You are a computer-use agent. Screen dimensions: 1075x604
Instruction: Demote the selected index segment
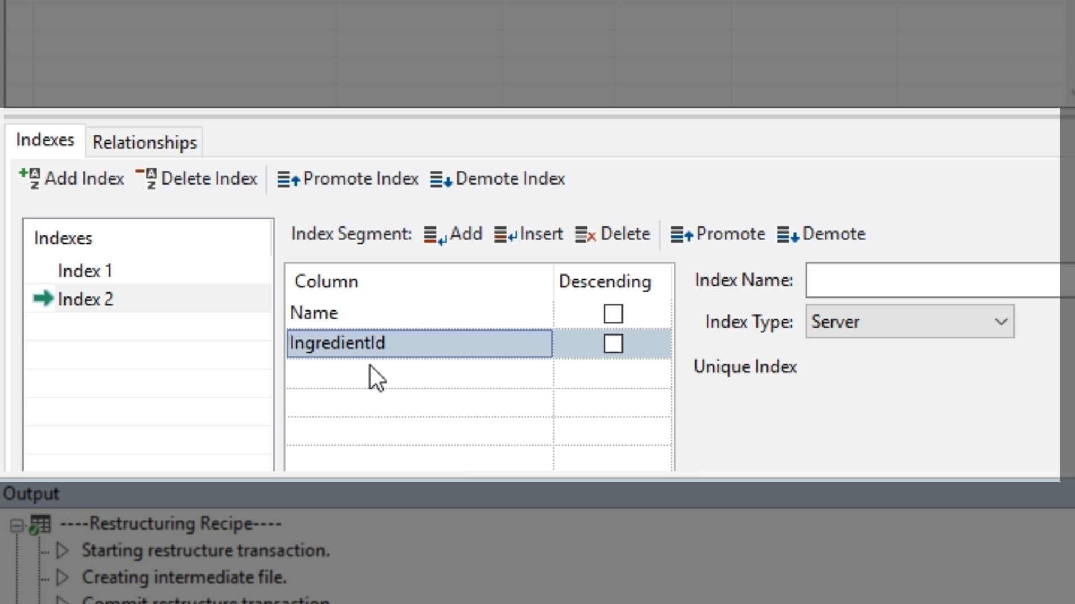pyautogui.click(x=821, y=234)
